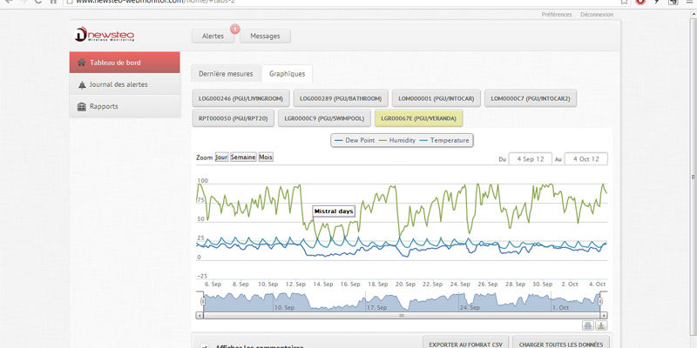Image resolution: width=697 pixels, height=348 pixels.
Task: Toggle Humidity series in legend
Action: click(x=397, y=140)
